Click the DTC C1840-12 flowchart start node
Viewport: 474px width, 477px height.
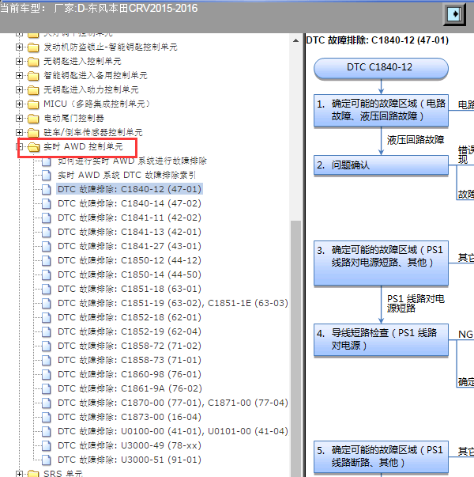point(381,68)
